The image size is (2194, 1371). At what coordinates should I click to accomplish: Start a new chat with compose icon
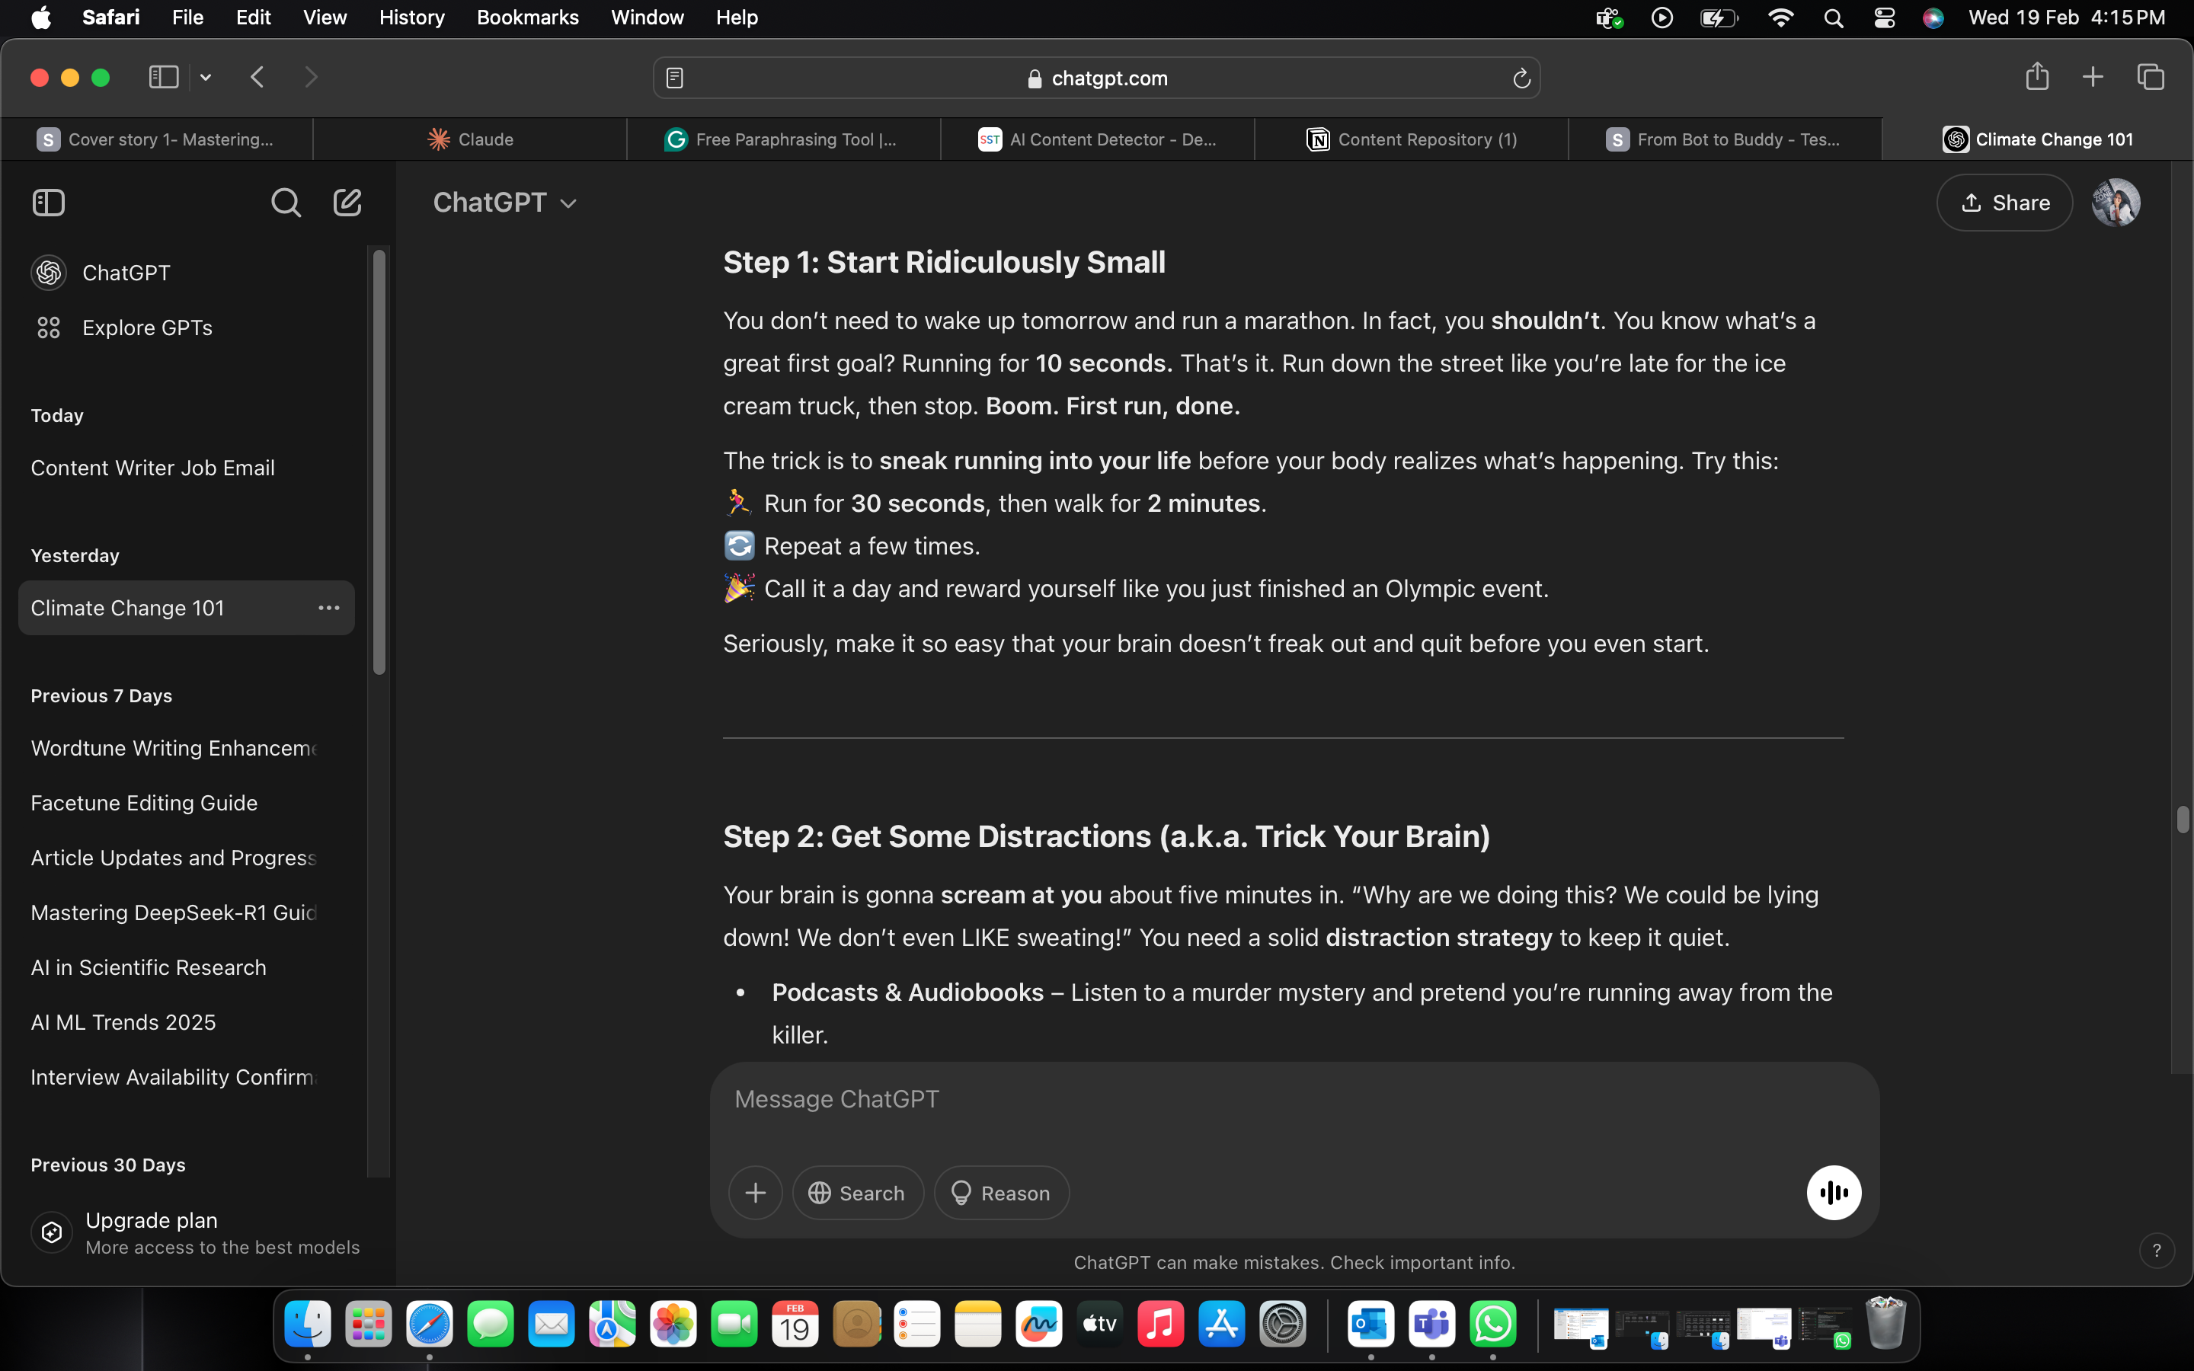tap(347, 202)
